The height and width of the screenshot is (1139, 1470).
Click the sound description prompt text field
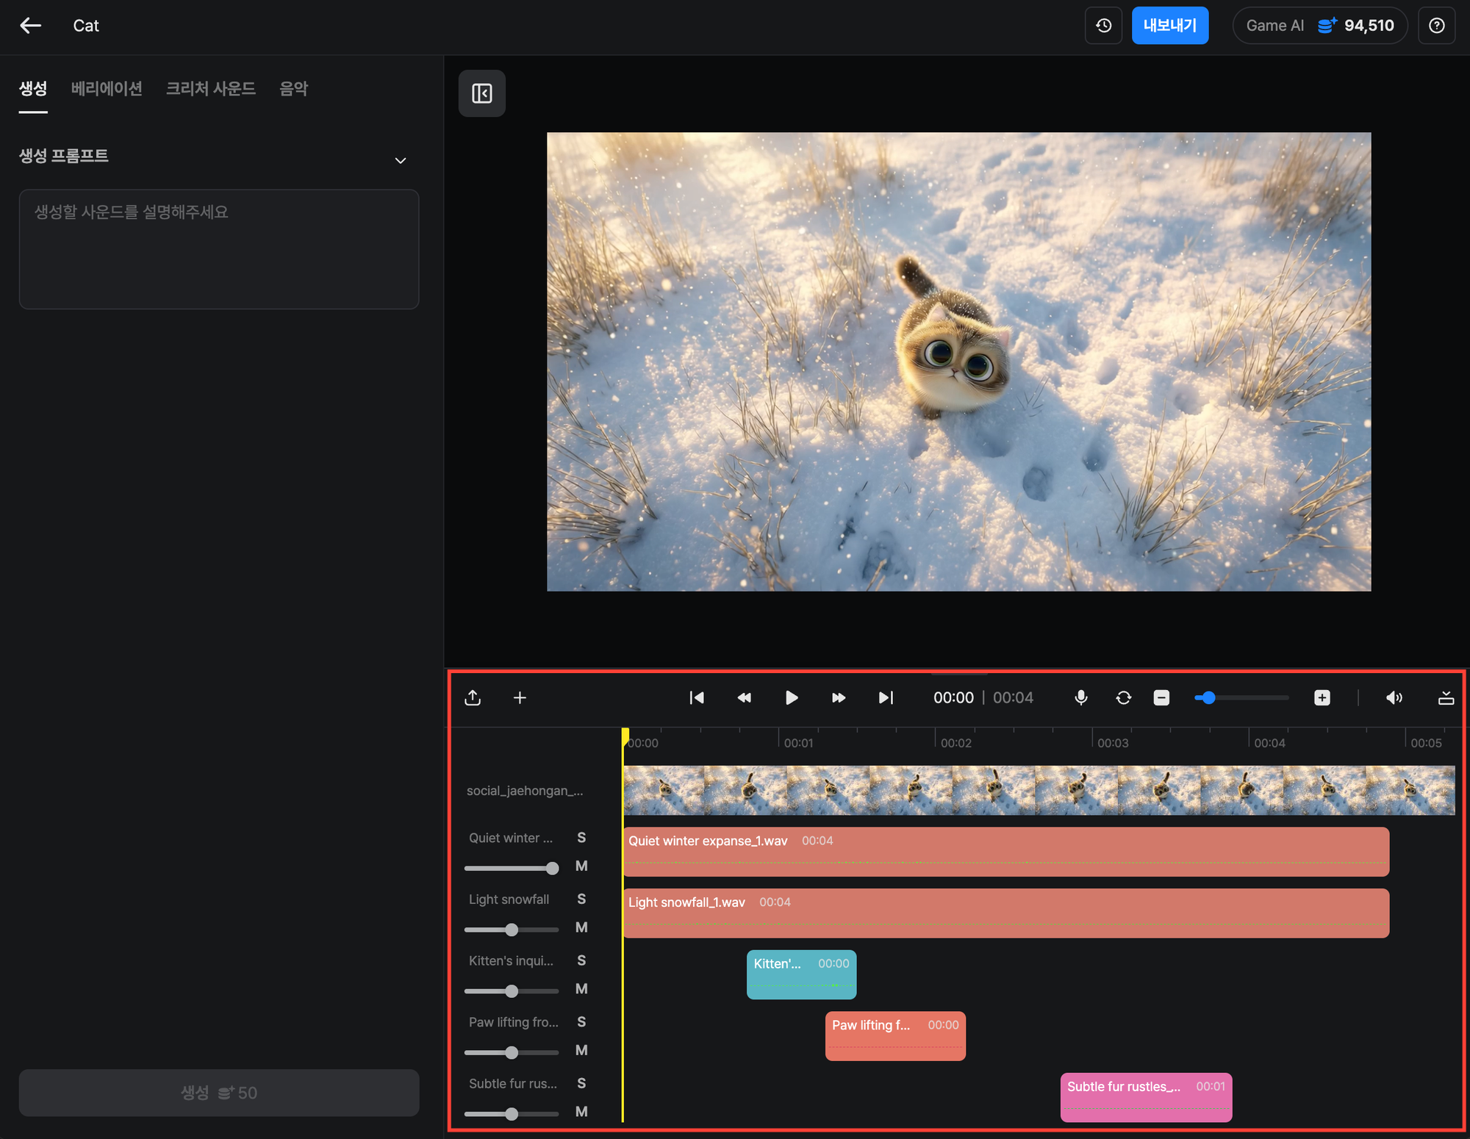click(x=219, y=249)
